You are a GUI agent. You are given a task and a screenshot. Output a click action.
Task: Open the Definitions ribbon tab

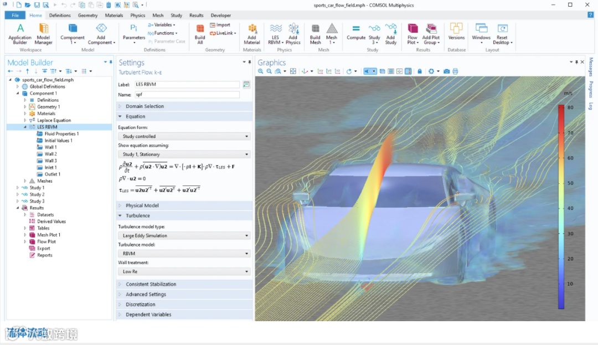coord(60,16)
